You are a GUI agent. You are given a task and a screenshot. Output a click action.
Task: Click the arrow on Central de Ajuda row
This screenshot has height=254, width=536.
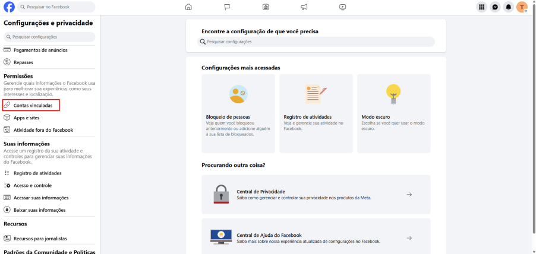coord(409,238)
